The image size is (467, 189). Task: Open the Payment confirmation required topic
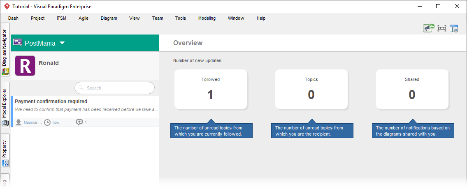85,111
